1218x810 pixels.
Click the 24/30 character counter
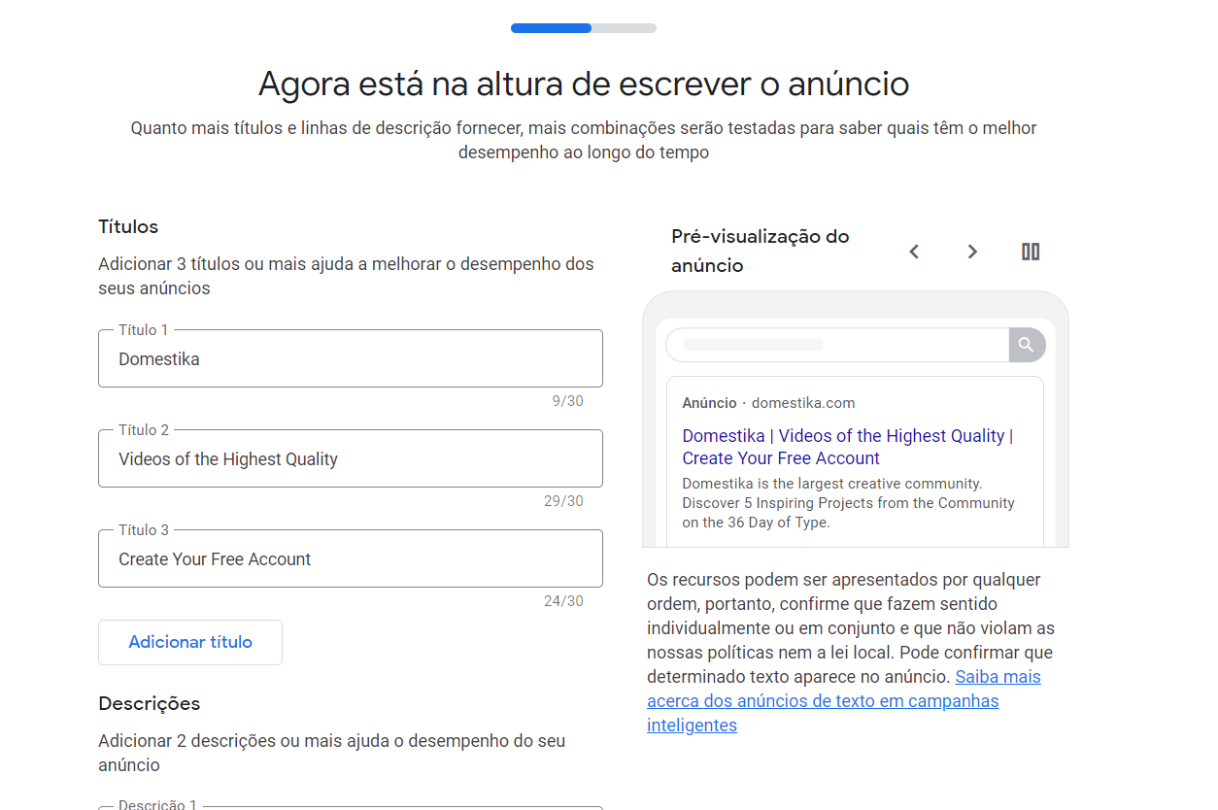coord(563,601)
